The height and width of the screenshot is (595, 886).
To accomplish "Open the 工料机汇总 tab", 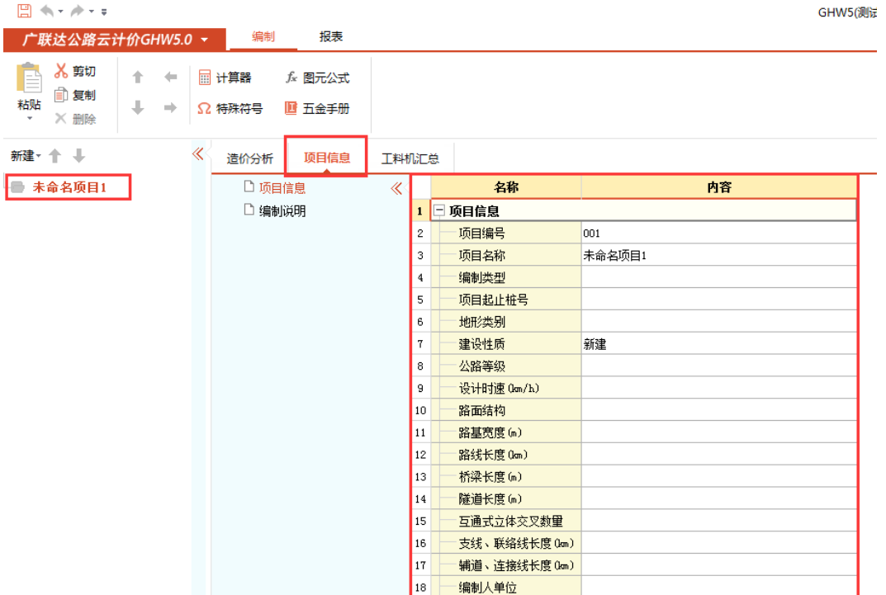I will (x=410, y=158).
